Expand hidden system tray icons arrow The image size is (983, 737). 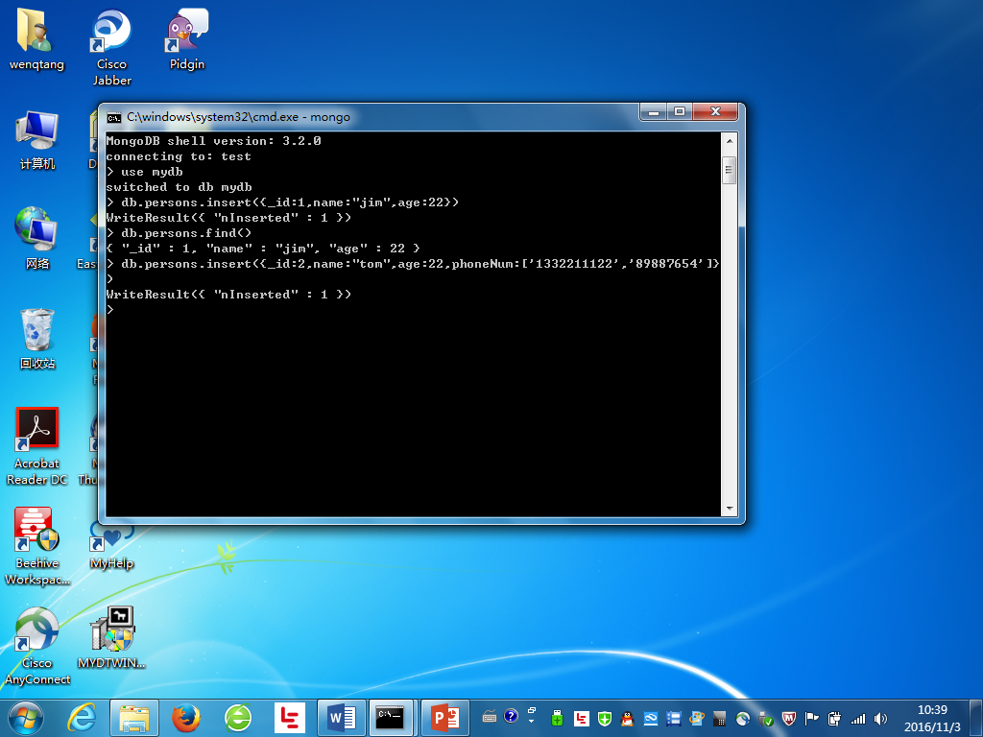[x=532, y=718]
